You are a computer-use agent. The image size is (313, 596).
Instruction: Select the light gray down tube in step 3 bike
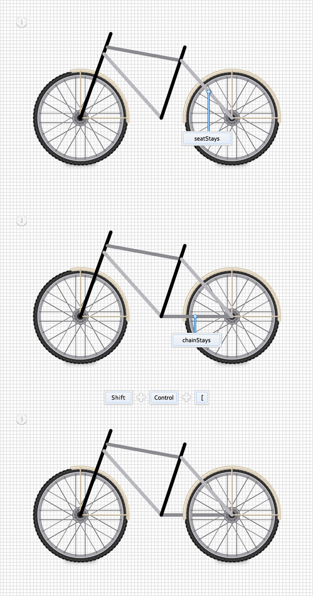point(133,482)
